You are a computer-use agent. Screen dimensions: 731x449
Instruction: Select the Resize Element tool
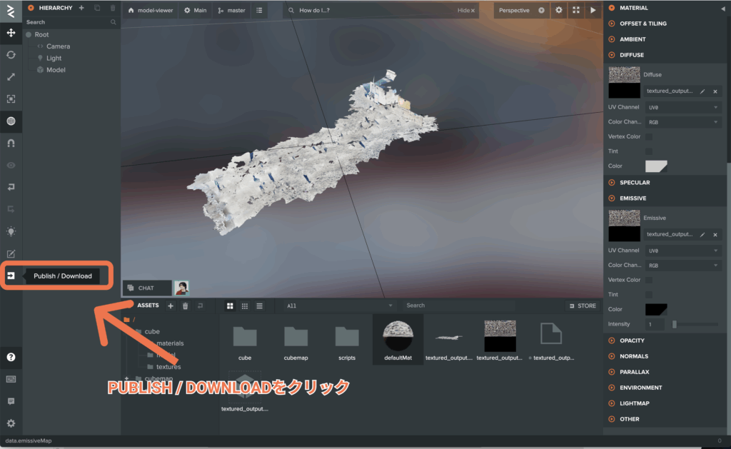[x=11, y=99]
